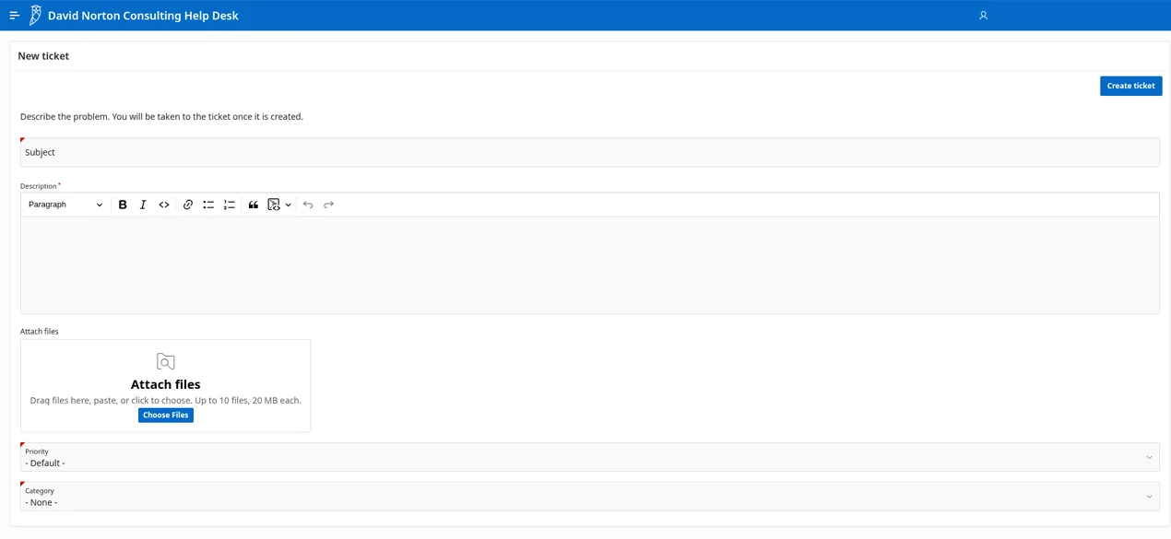Expand the code block language arrow
This screenshot has height=539, width=1171.
[x=289, y=205]
